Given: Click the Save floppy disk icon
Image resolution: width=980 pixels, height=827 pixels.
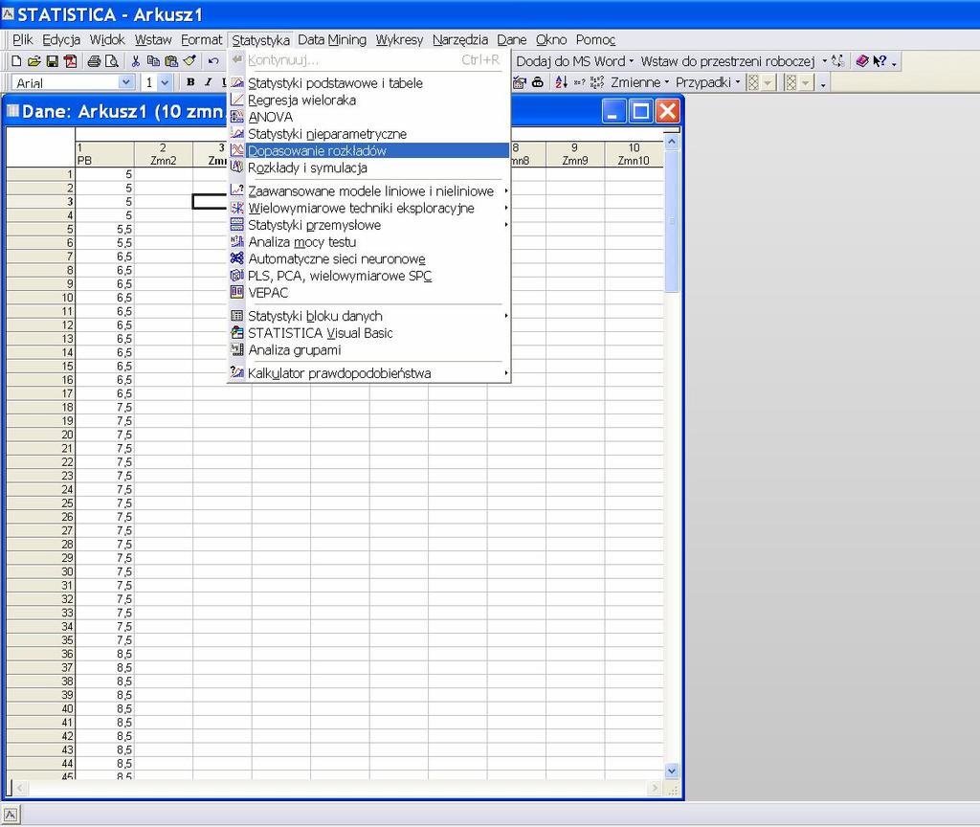Looking at the screenshot, I should click(x=52, y=61).
